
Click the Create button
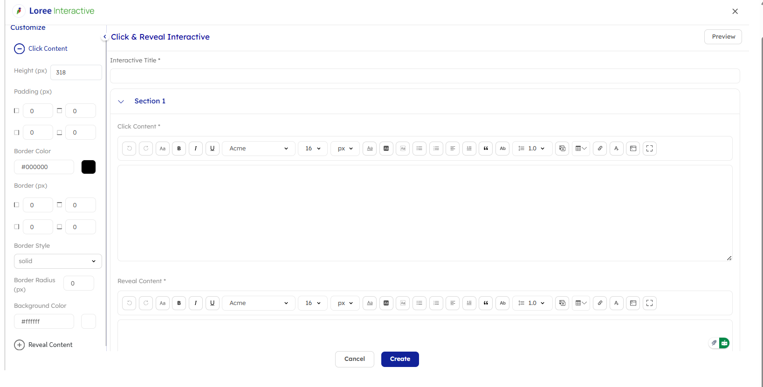(x=400, y=359)
